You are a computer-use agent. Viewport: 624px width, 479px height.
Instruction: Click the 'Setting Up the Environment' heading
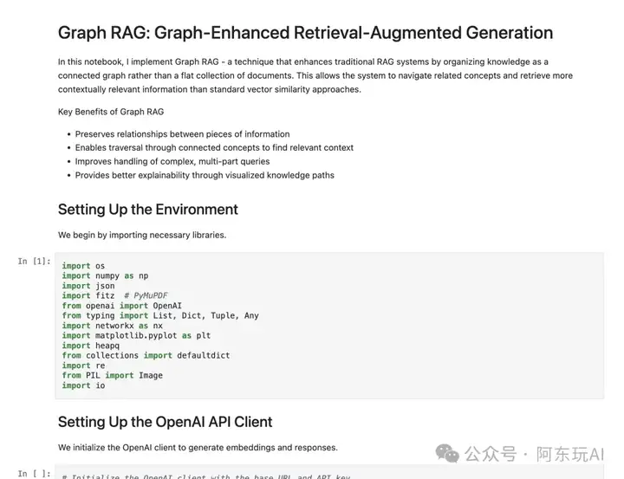pos(148,210)
